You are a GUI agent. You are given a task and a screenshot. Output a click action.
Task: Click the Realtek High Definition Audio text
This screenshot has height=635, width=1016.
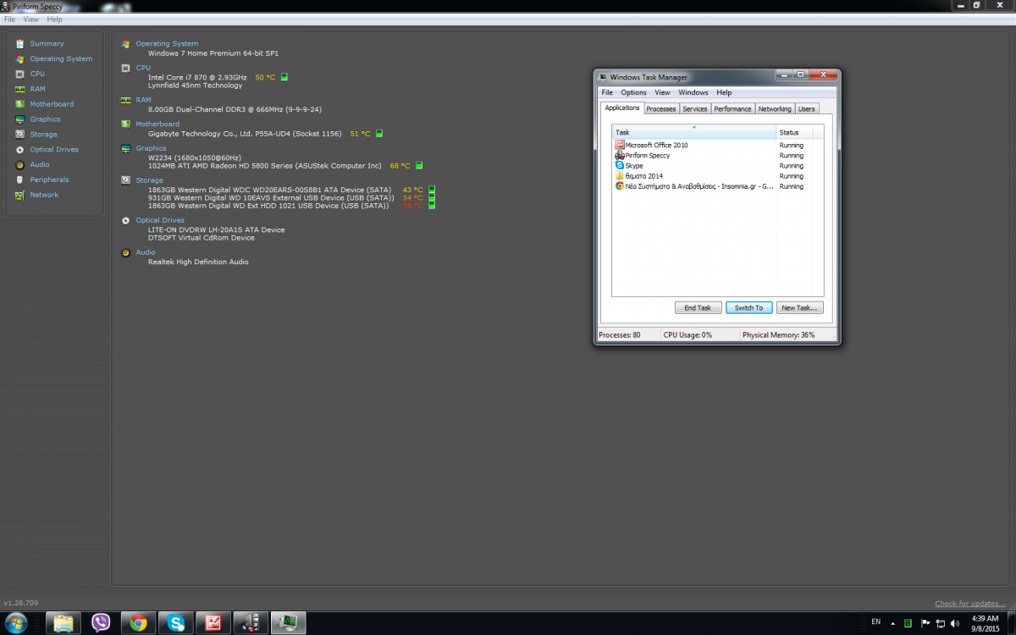[x=198, y=262]
